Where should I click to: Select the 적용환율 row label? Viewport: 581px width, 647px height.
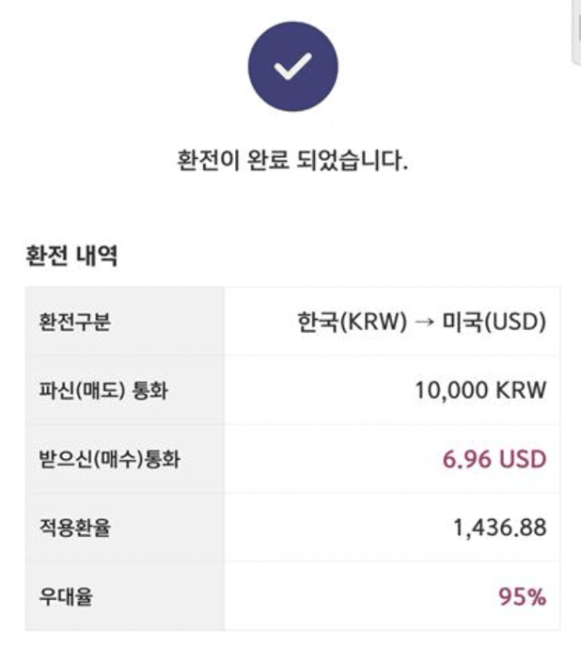click(74, 528)
